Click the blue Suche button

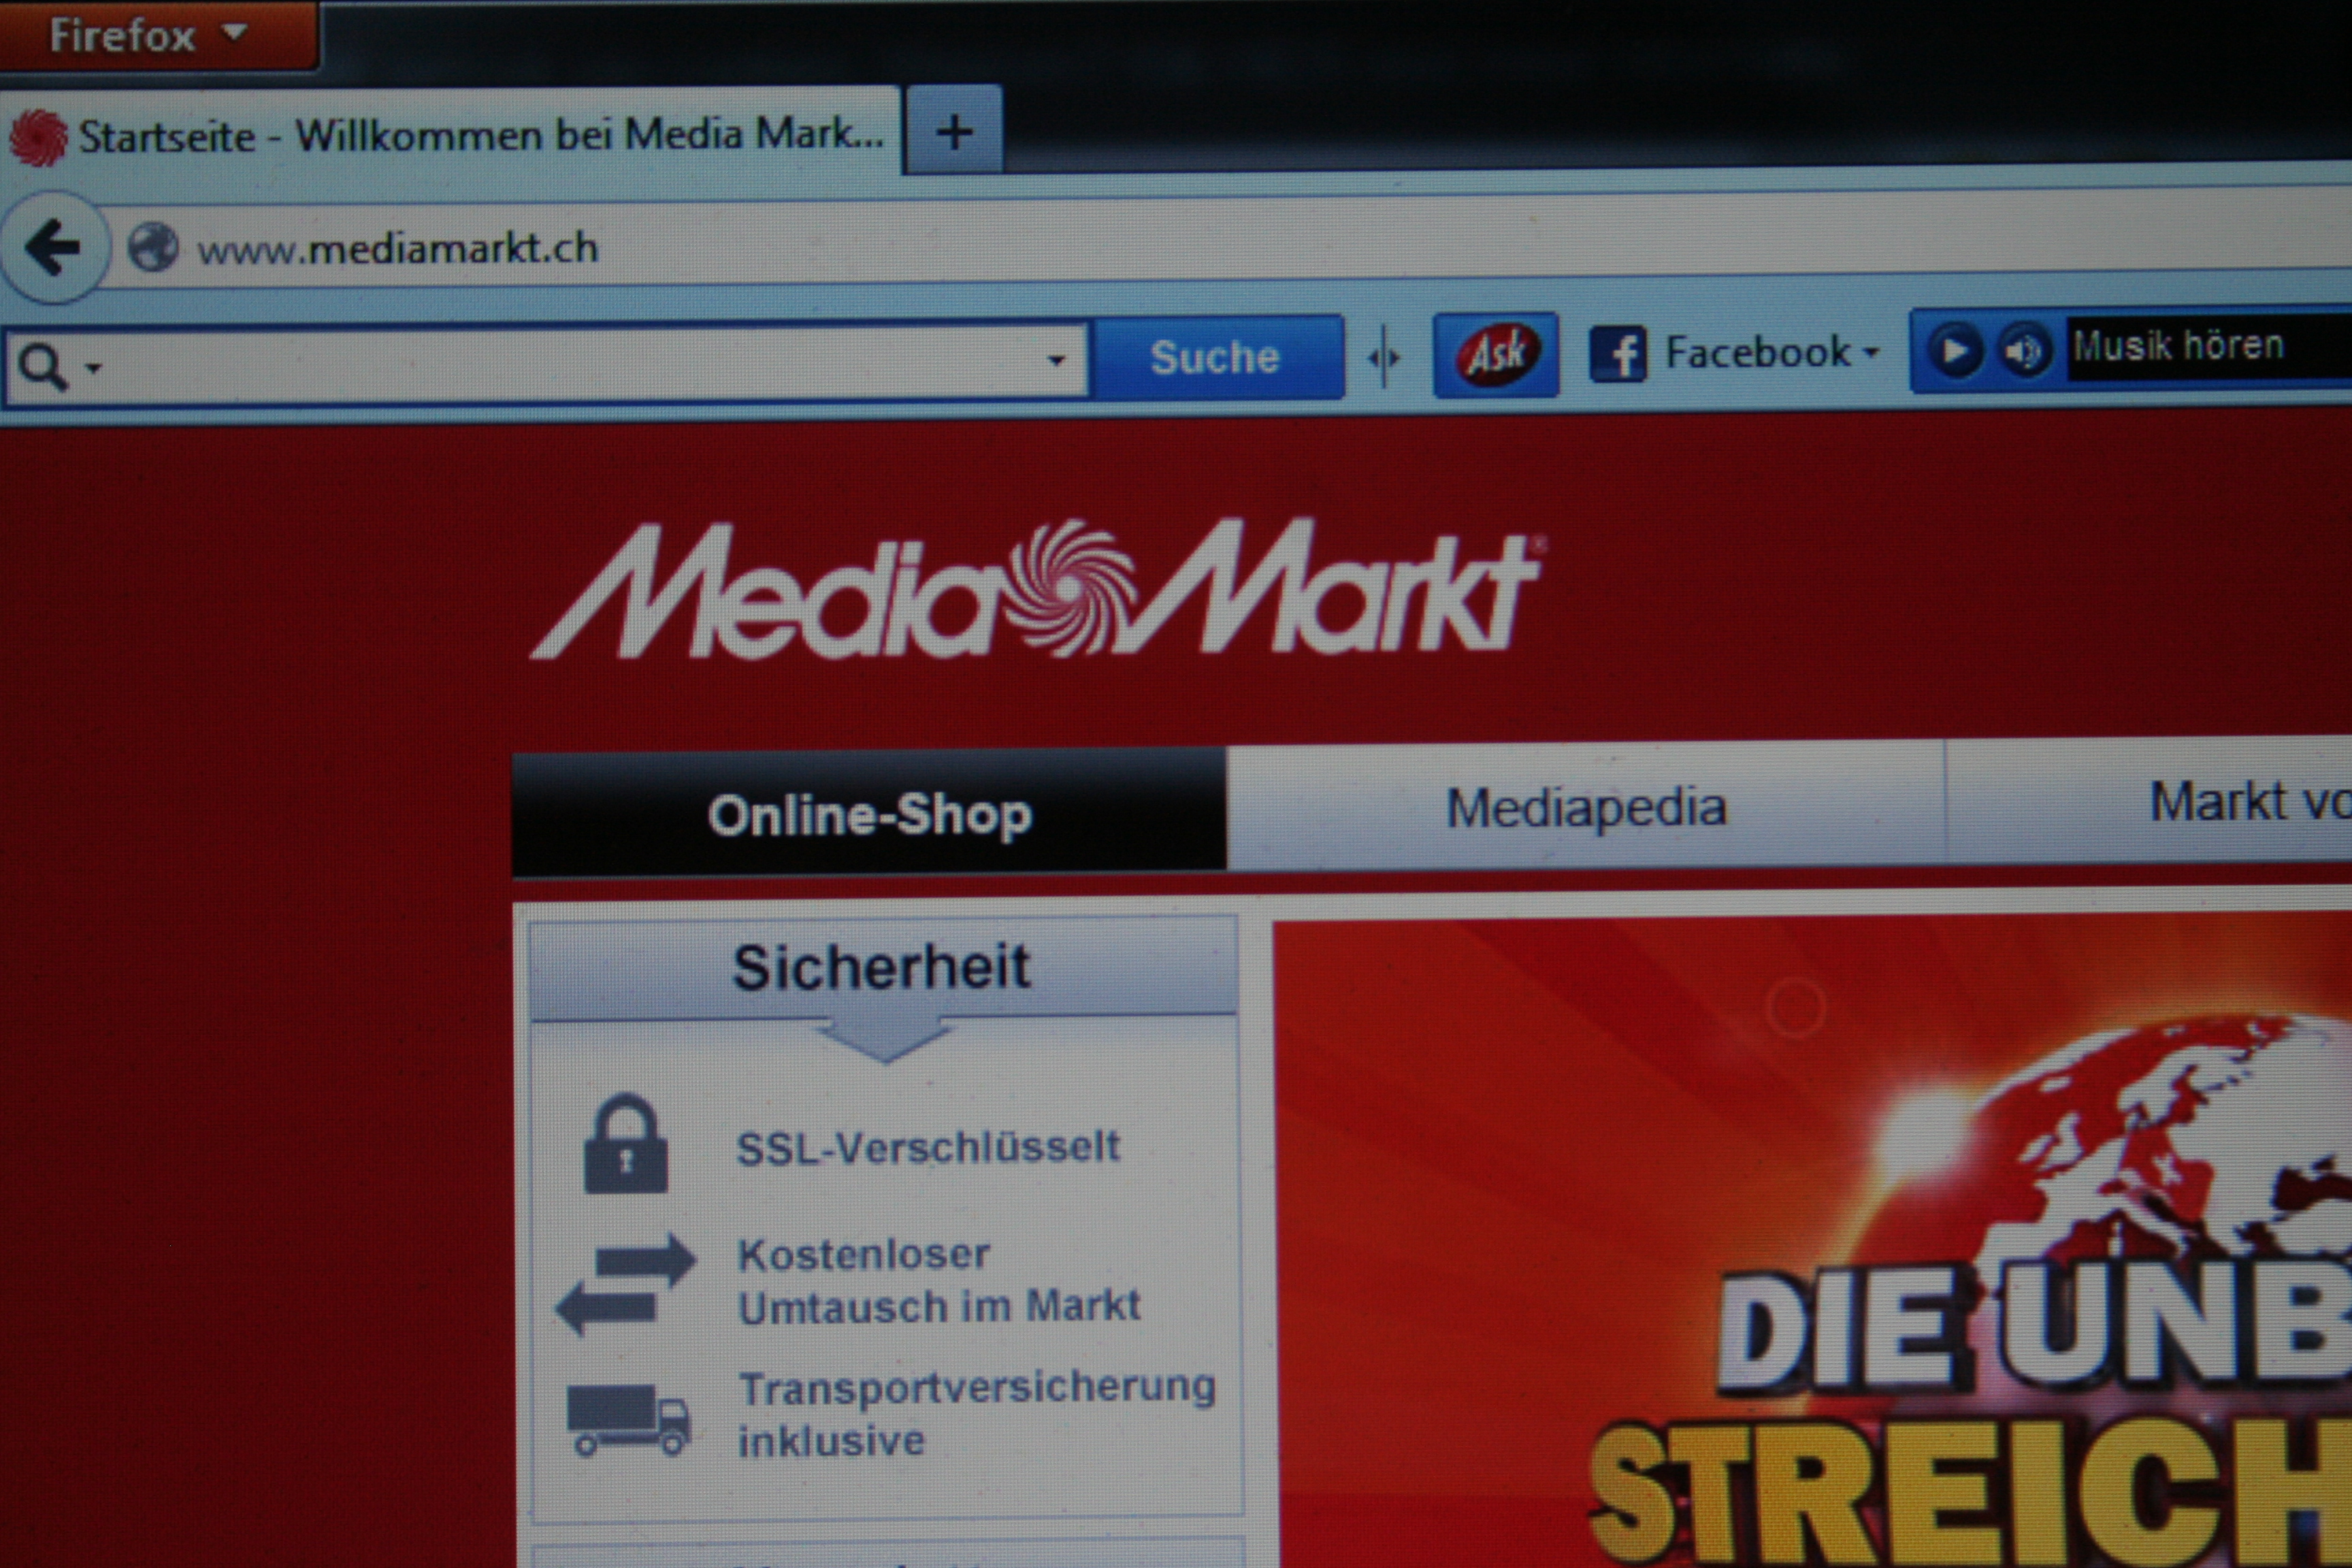(x=1215, y=357)
